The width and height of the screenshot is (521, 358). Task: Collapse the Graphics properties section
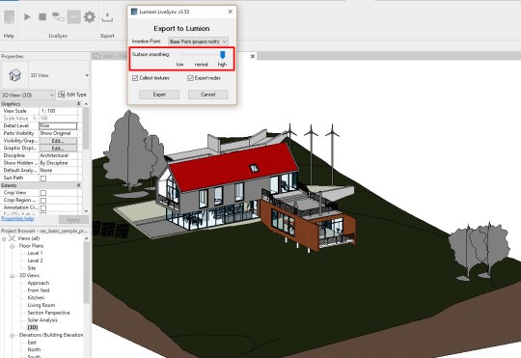click(79, 103)
